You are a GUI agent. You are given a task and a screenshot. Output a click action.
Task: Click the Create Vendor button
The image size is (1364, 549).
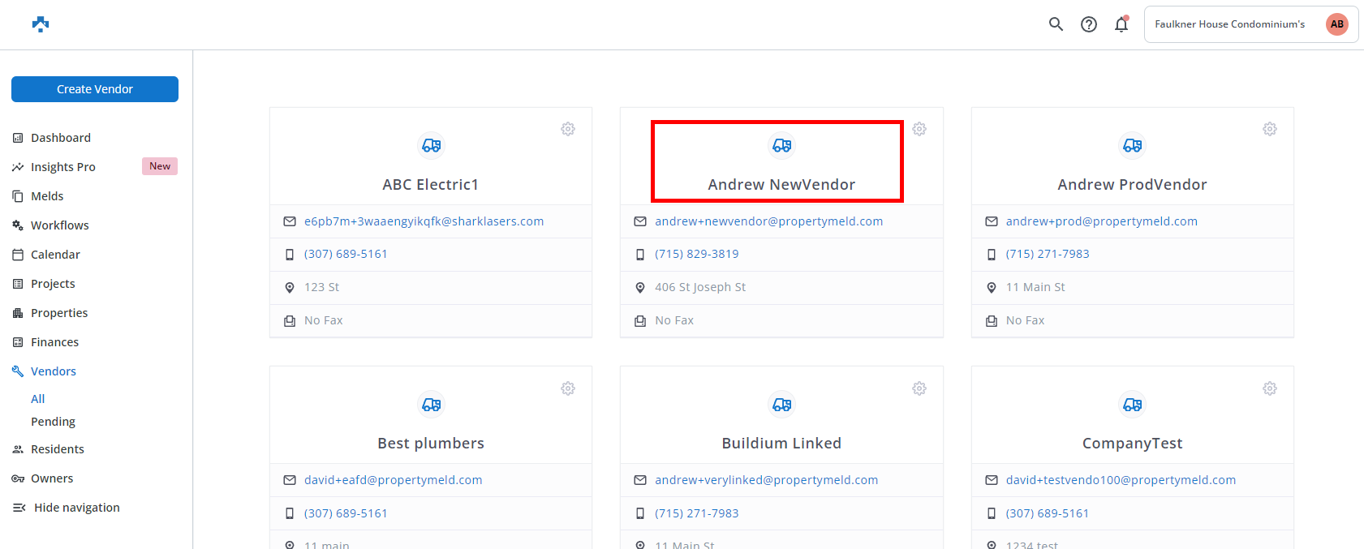pos(95,89)
